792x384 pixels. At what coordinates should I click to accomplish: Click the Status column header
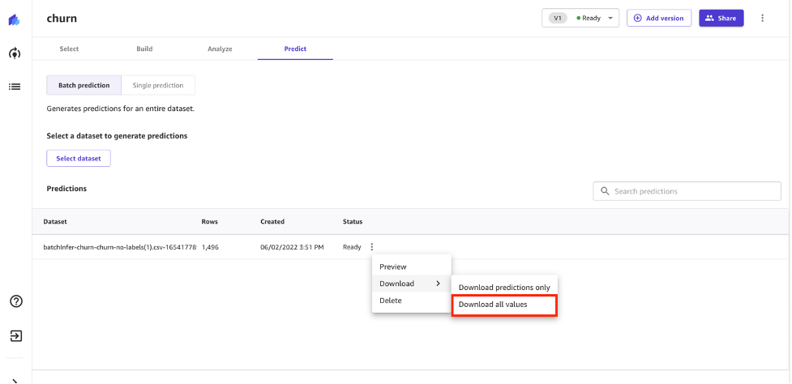(353, 221)
